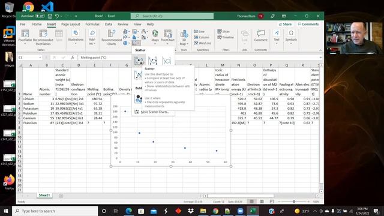The height and width of the screenshot is (216, 384).
Task: Expand the Illustrations dropdown
Action: [76, 37]
